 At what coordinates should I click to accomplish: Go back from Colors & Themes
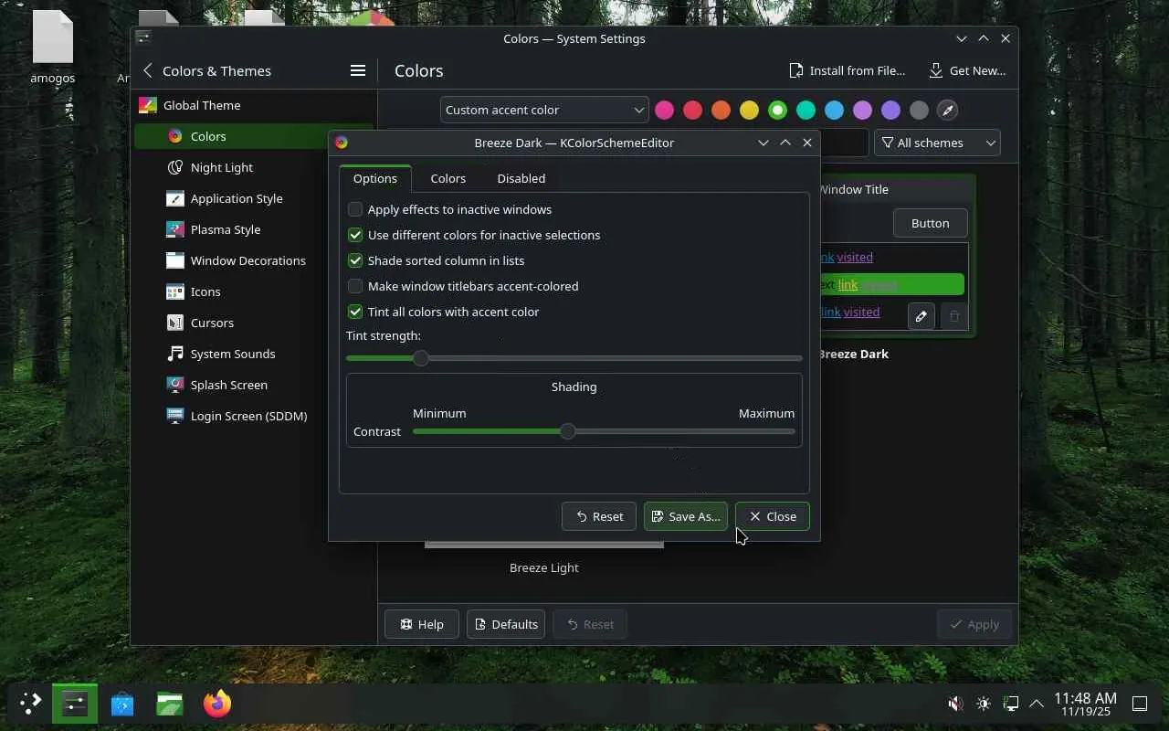click(x=148, y=70)
